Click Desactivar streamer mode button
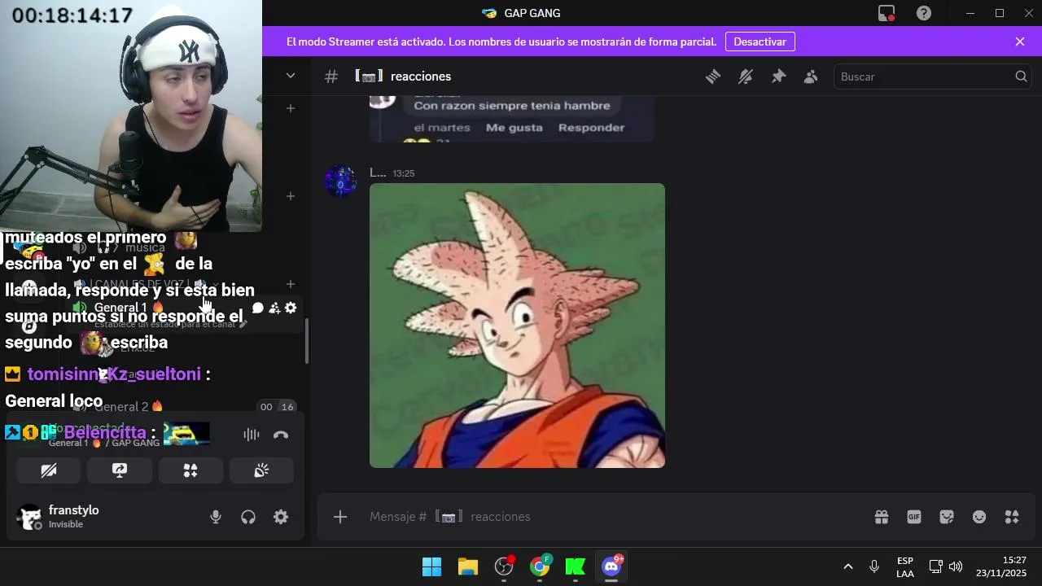Image resolution: width=1042 pixels, height=586 pixels. (x=760, y=42)
